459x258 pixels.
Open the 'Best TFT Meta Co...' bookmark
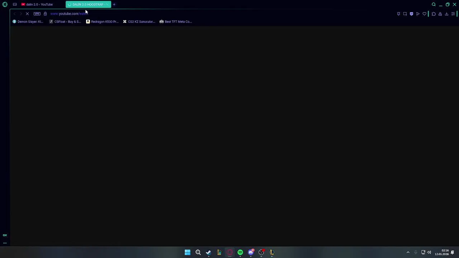click(176, 21)
